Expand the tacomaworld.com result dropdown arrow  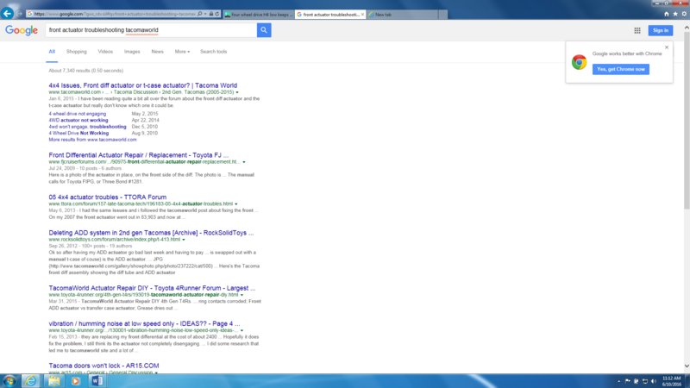pyautogui.click(x=237, y=92)
